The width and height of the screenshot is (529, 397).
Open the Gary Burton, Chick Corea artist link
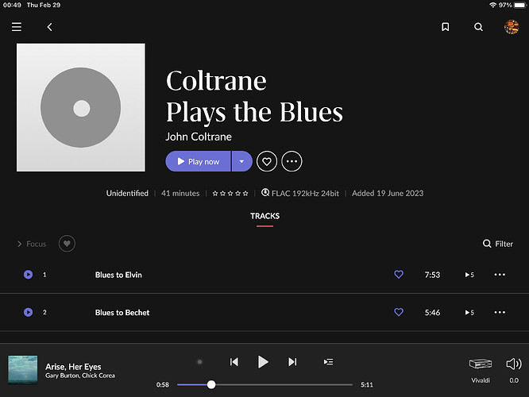[x=80, y=376]
